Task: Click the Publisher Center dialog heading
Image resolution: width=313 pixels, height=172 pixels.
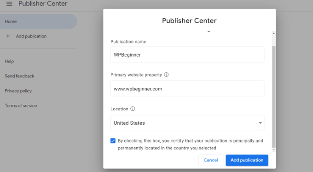Action: tap(189, 21)
